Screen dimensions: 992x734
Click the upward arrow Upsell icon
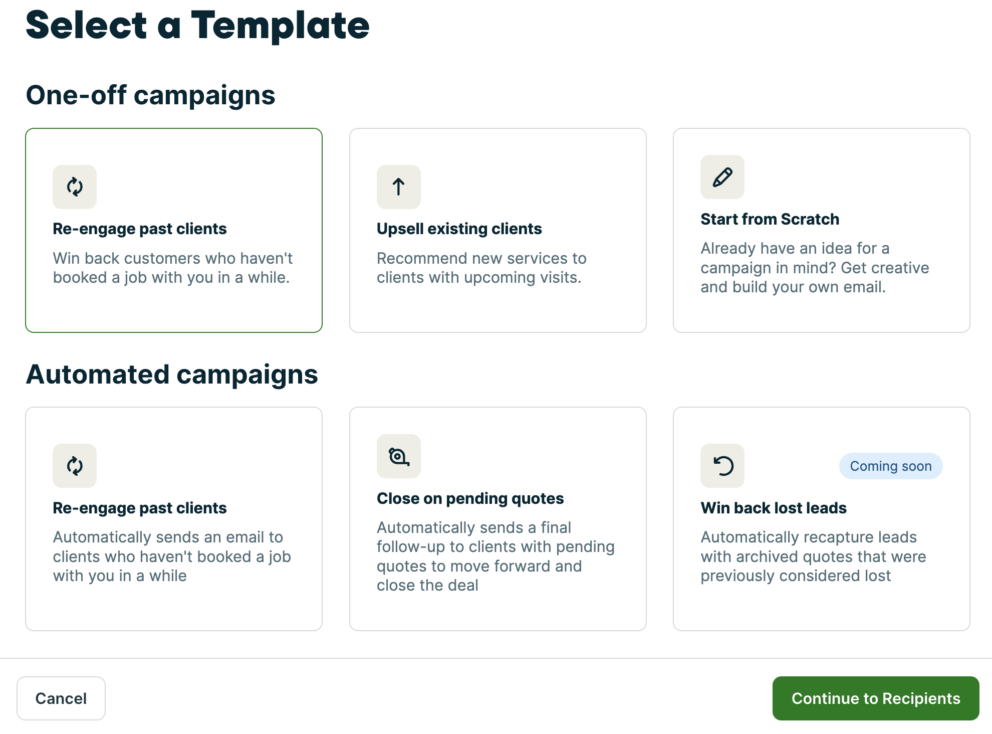coord(398,187)
